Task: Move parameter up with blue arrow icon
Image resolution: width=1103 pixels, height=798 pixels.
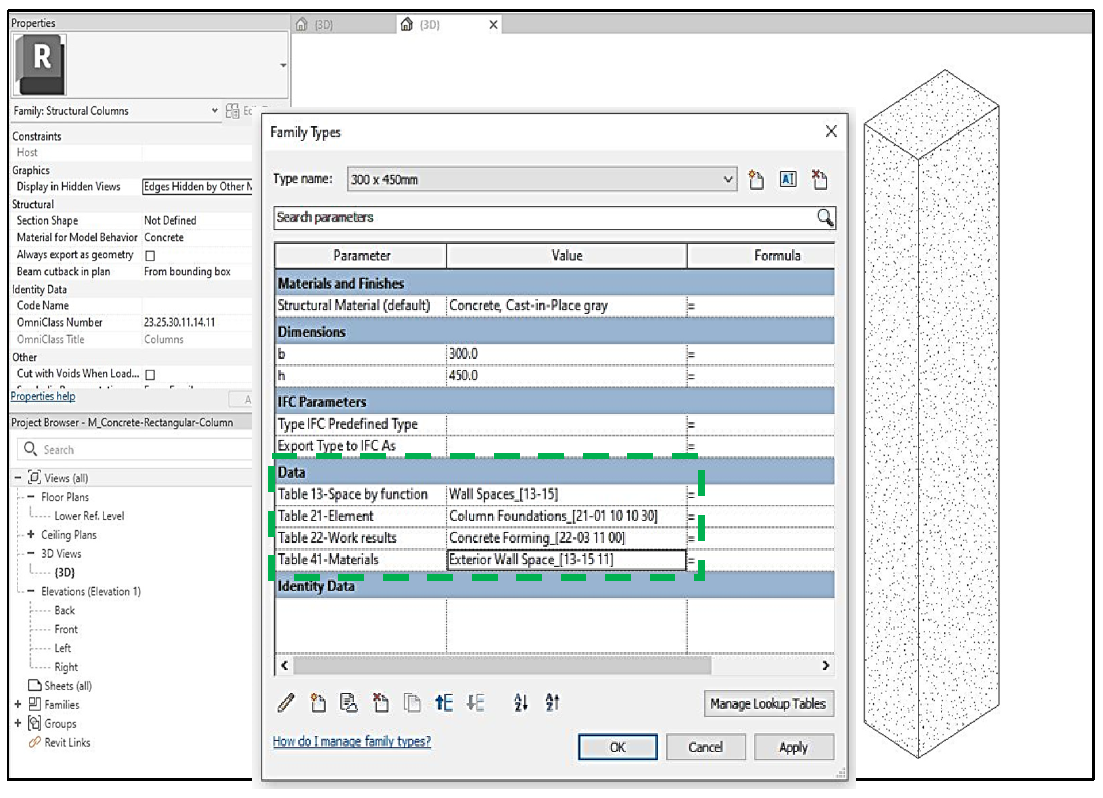Action: click(443, 703)
